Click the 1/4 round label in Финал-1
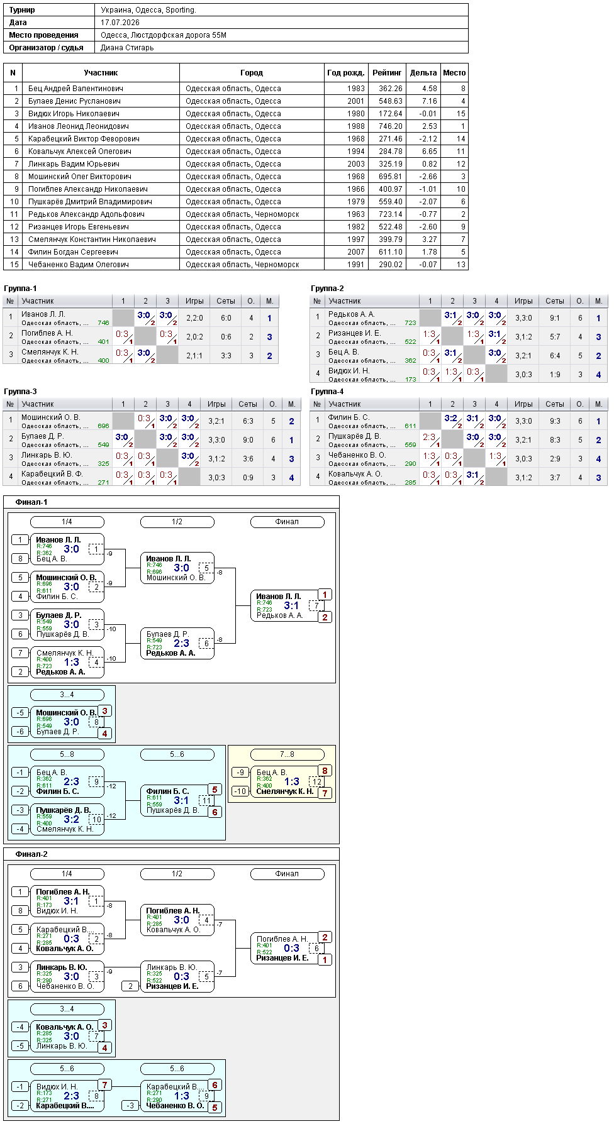Viewport: 614px width, 1124px height. point(67,522)
